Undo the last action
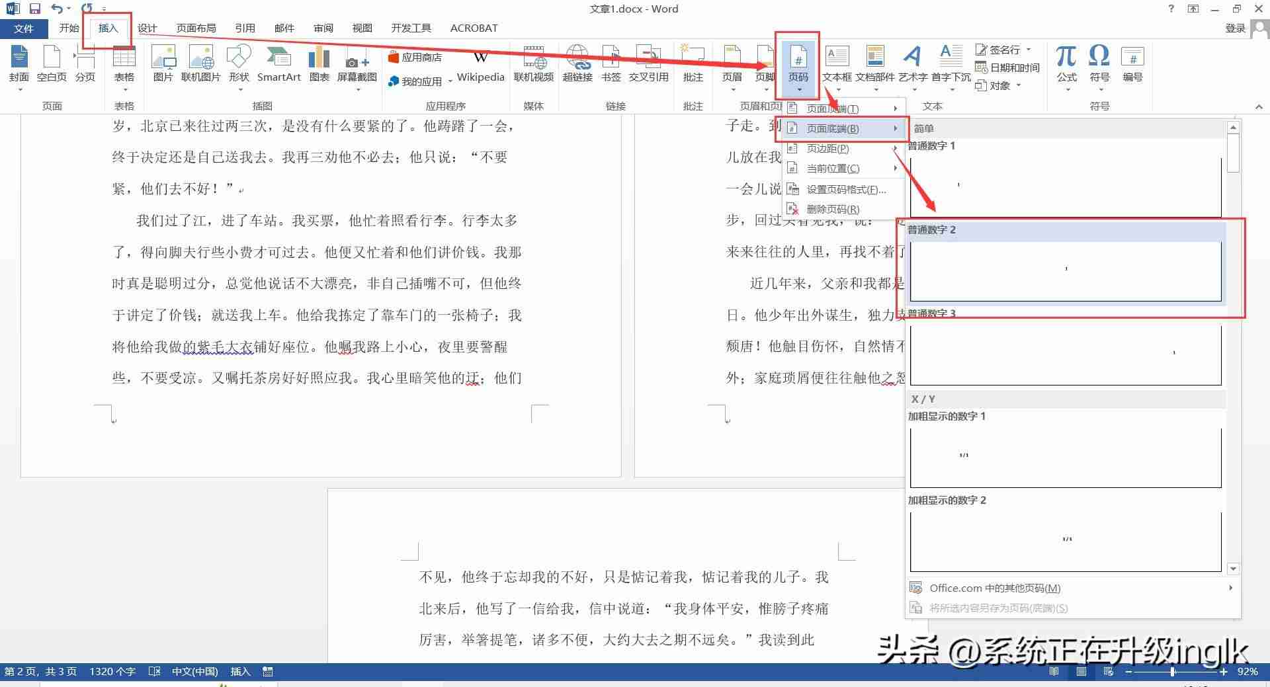Viewport: 1270px width, 687px height. coord(57,9)
